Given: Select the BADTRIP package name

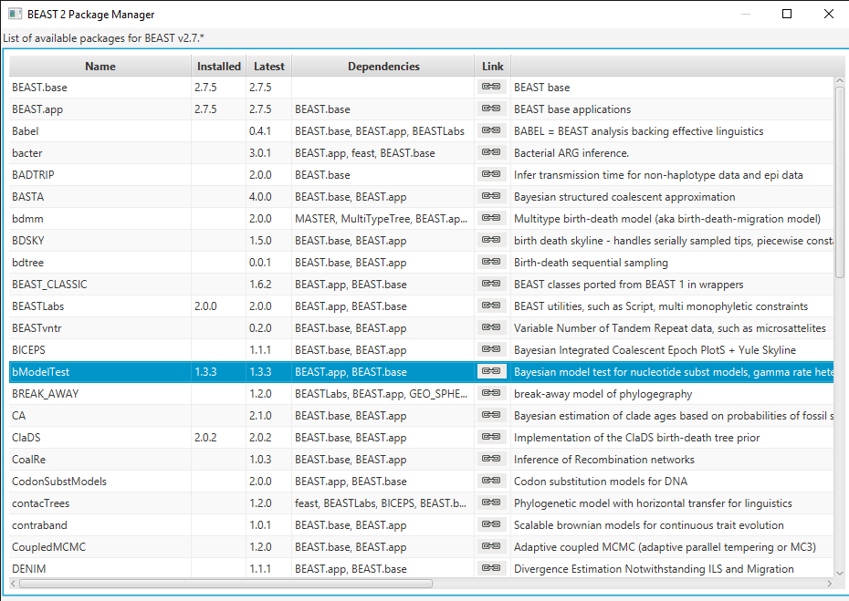Looking at the screenshot, I should [33, 175].
